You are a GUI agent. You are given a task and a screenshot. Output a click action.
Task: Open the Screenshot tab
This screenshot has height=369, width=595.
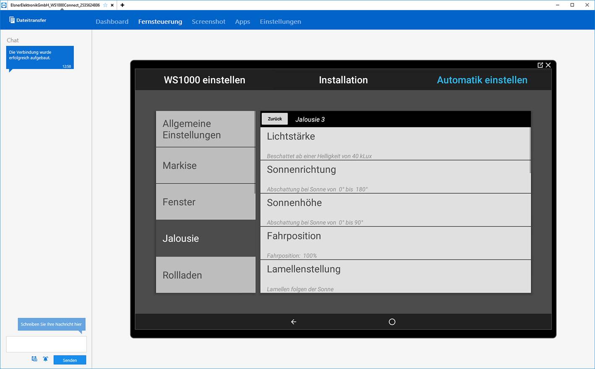208,21
